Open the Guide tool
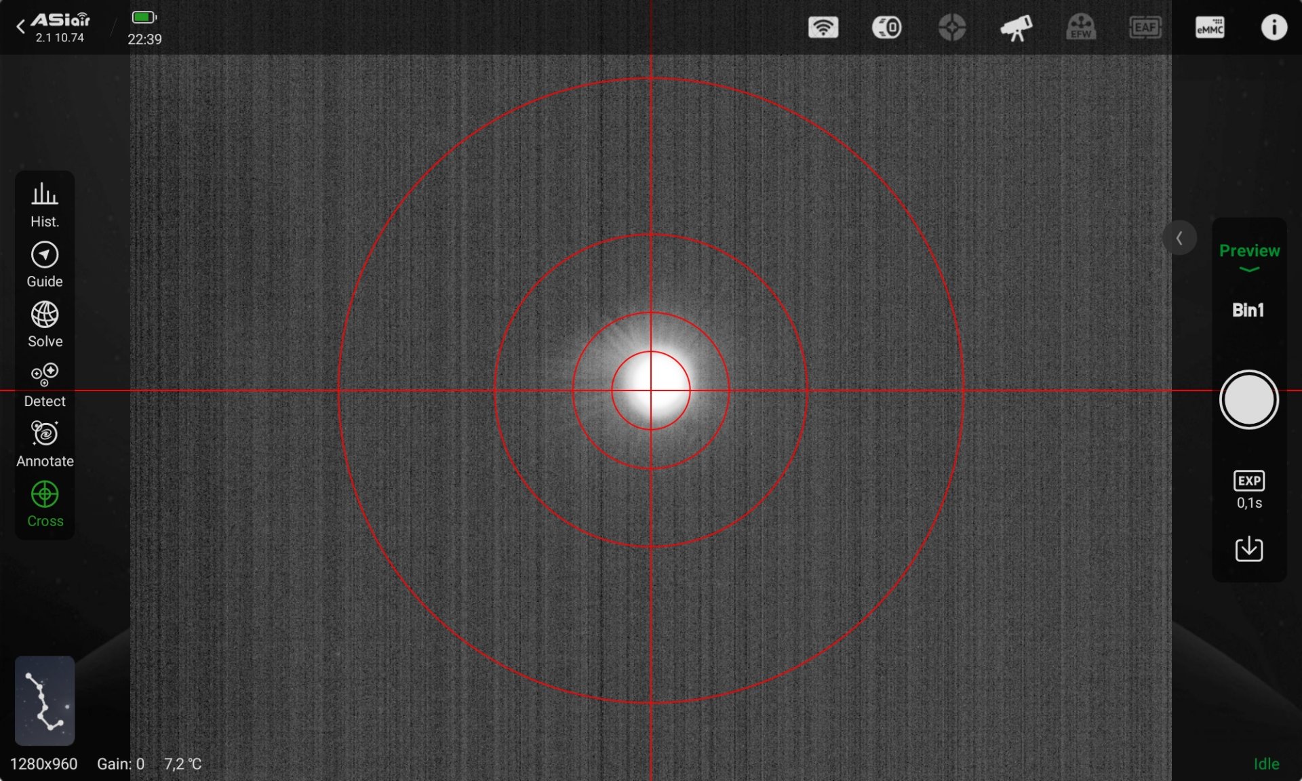The width and height of the screenshot is (1302, 781). (x=45, y=264)
